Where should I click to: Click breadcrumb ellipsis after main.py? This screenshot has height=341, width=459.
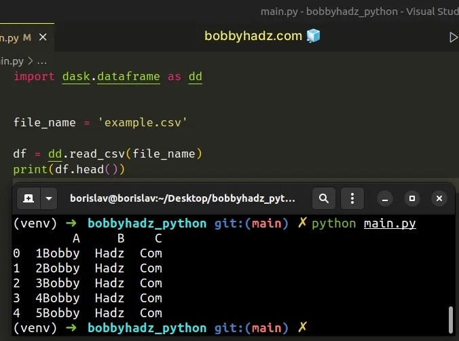pyautogui.click(x=42, y=62)
